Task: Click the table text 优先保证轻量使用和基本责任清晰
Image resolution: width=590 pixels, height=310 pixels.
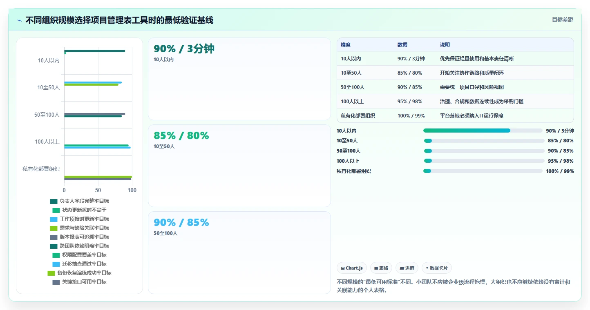Action: tap(477, 59)
